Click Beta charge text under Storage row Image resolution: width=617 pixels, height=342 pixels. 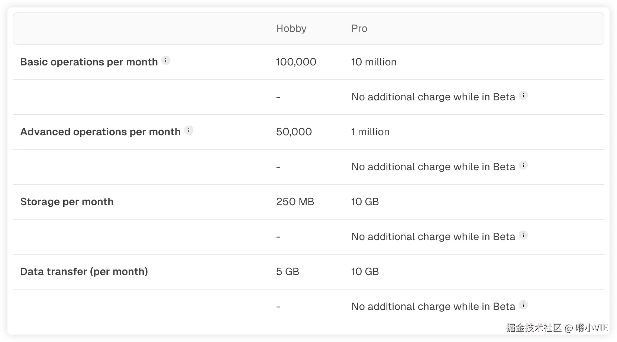[433, 237]
